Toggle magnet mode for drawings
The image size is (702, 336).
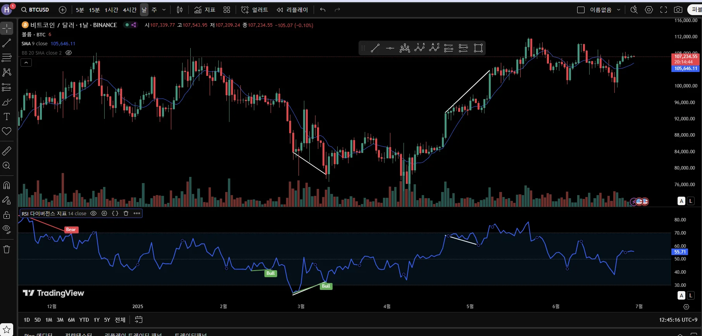point(7,185)
